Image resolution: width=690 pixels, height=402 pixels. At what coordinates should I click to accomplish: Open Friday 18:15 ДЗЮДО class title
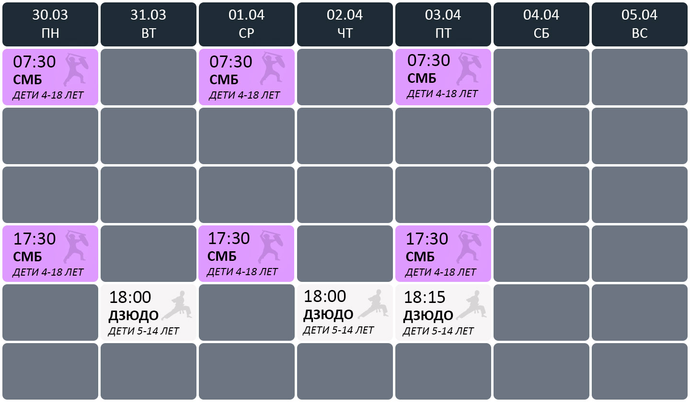[x=428, y=315]
